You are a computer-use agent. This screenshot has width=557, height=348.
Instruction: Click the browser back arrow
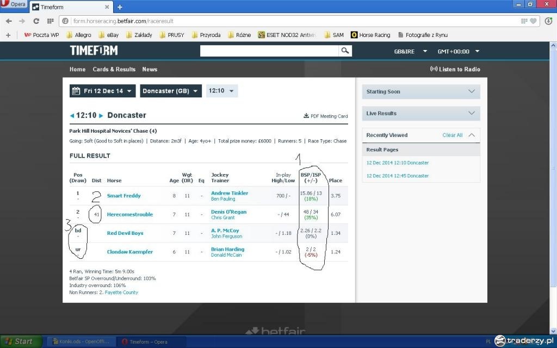9,21
